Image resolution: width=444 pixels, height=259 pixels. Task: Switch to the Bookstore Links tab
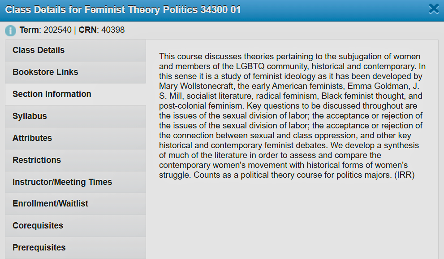point(75,72)
